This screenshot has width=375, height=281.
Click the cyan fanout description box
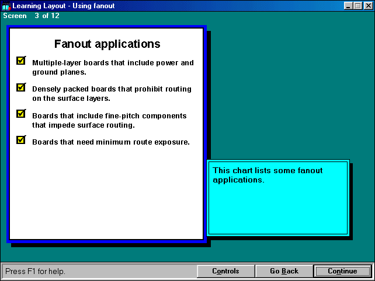click(278, 197)
